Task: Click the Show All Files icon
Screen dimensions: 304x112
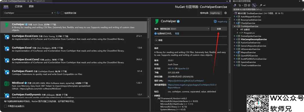Action: 249,5
